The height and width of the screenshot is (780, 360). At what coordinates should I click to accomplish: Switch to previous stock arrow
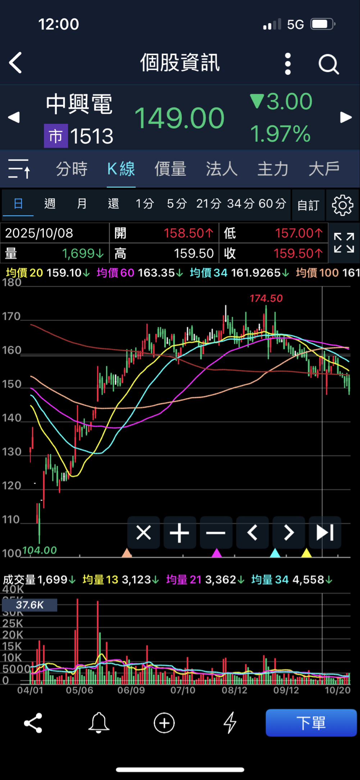point(14,117)
